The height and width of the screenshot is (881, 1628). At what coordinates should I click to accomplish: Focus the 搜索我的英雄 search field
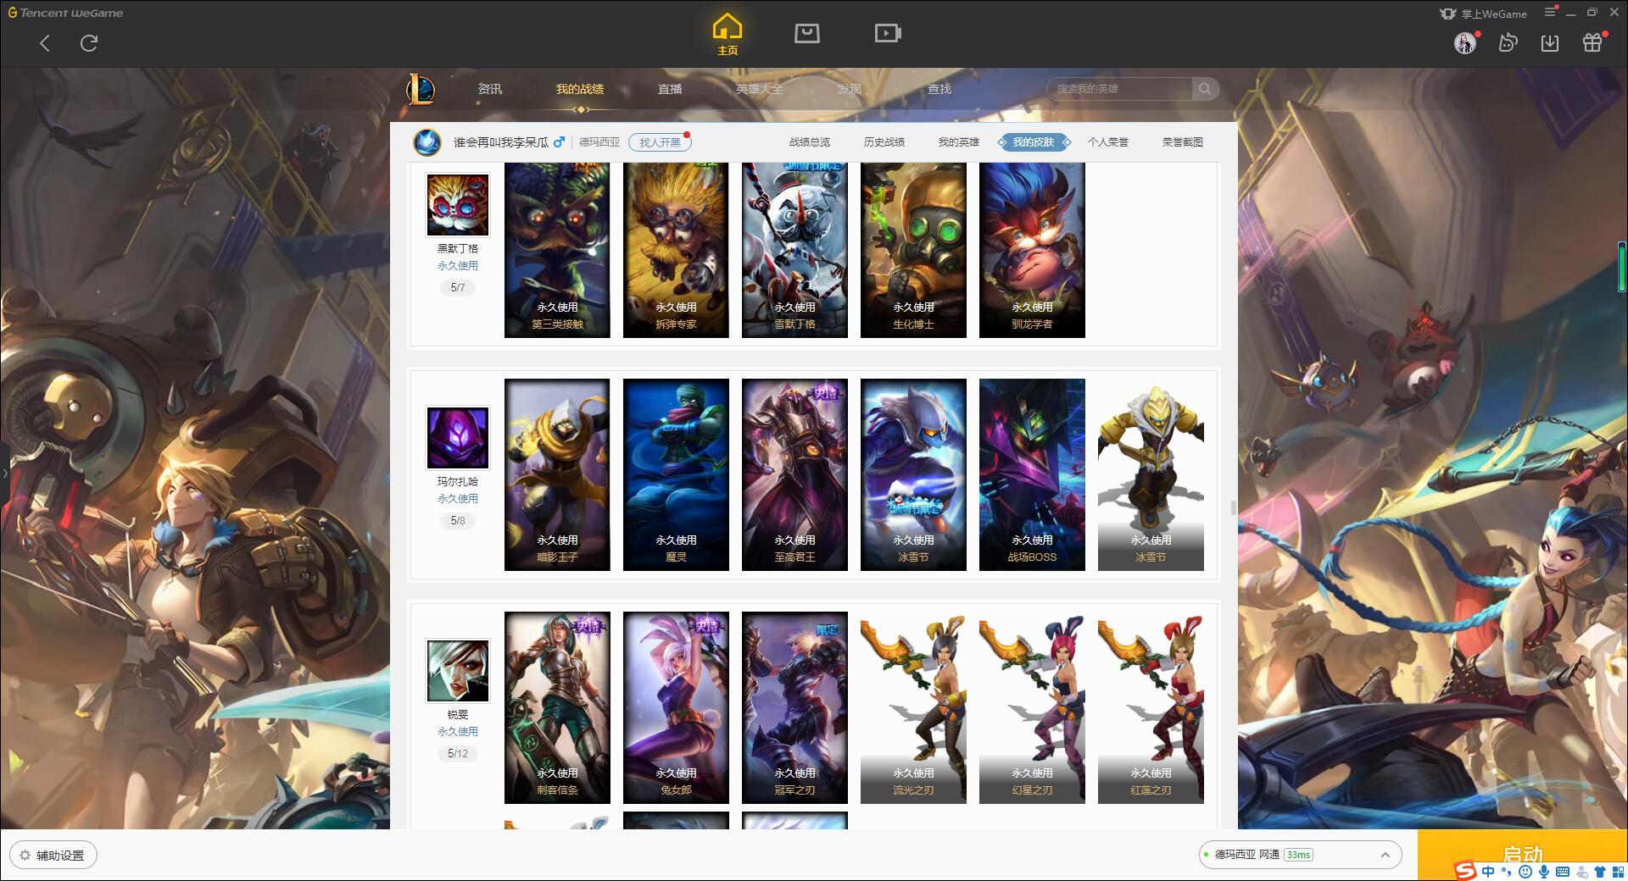(1121, 89)
